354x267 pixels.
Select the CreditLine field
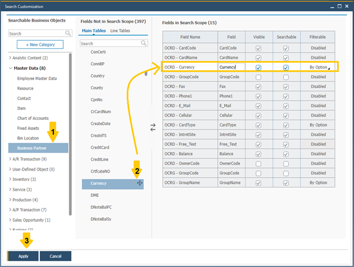click(100, 159)
